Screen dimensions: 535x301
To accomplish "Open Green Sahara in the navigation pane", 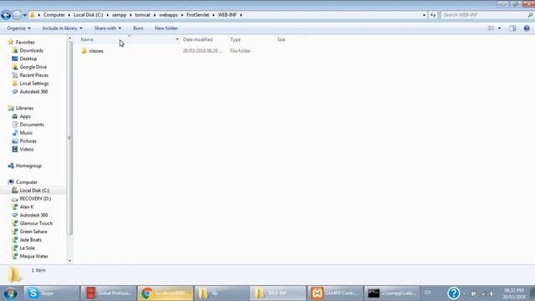I will point(33,232).
